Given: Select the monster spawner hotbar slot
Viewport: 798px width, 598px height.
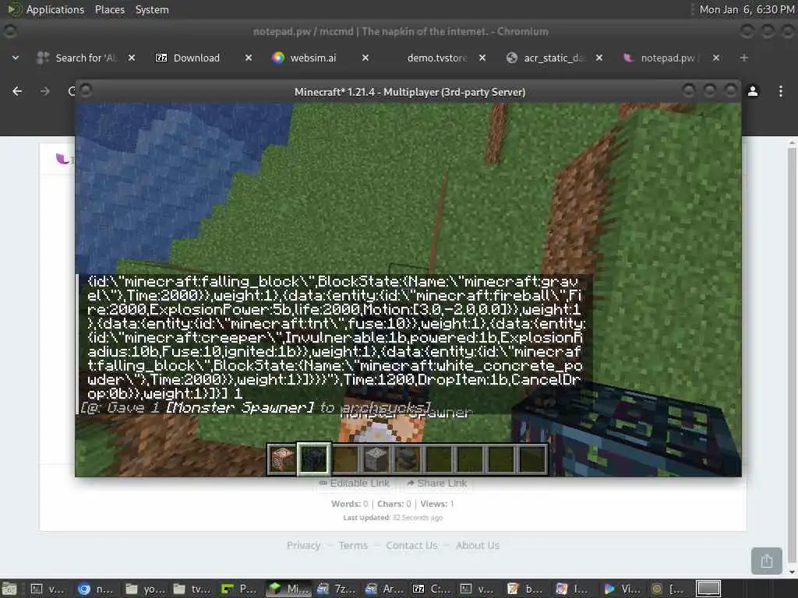Looking at the screenshot, I should pos(313,459).
